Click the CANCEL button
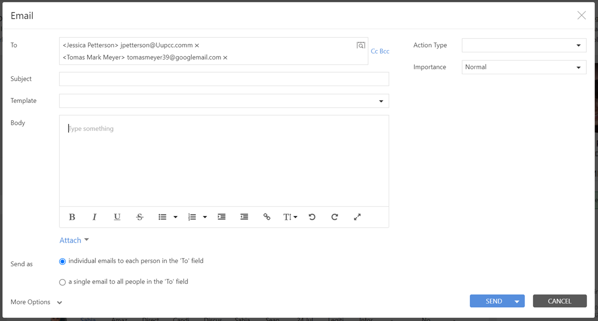Image resolution: width=598 pixels, height=321 pixels. [x=560, y=301]
